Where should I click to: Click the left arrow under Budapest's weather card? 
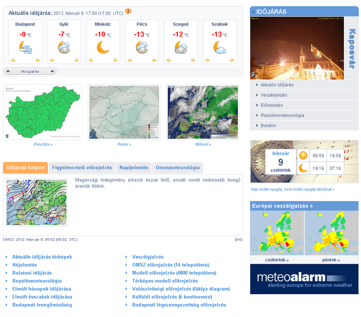coord(13,60)
